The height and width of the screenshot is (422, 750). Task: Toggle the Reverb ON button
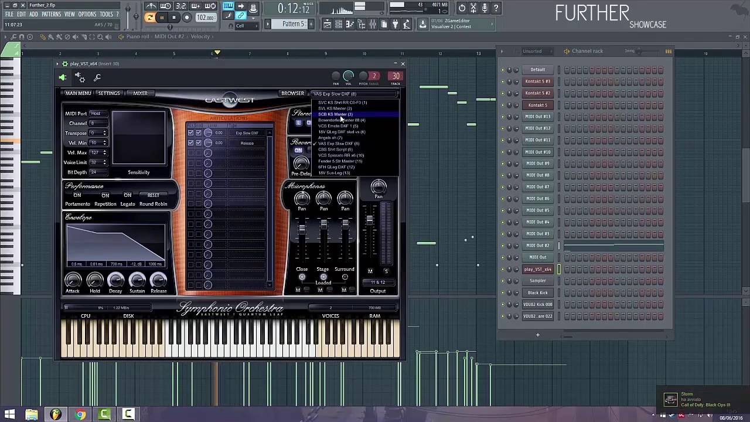click(298, 151)
